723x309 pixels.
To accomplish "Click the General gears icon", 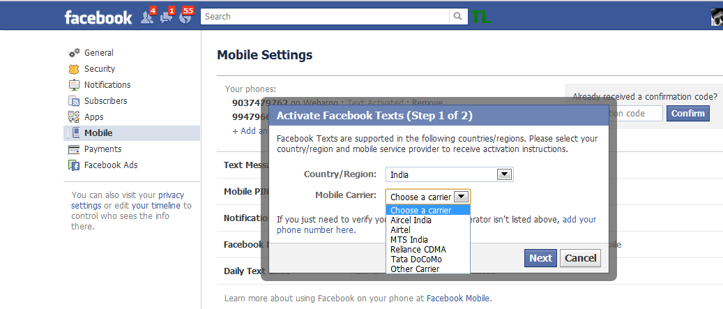I will [x=74, y=53].
